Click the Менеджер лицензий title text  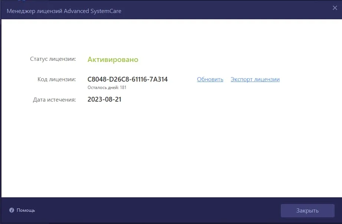tap(34, 11)
